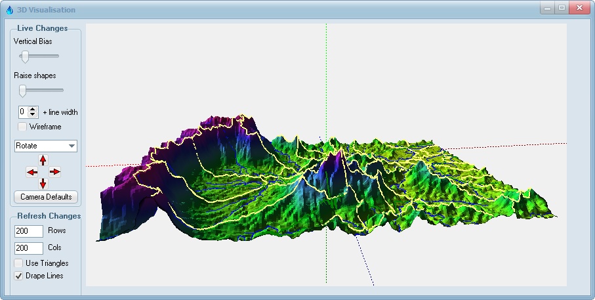Click the 'Cols' label
Viewport: 595px width, 300px height.
(x=54, y=247)
